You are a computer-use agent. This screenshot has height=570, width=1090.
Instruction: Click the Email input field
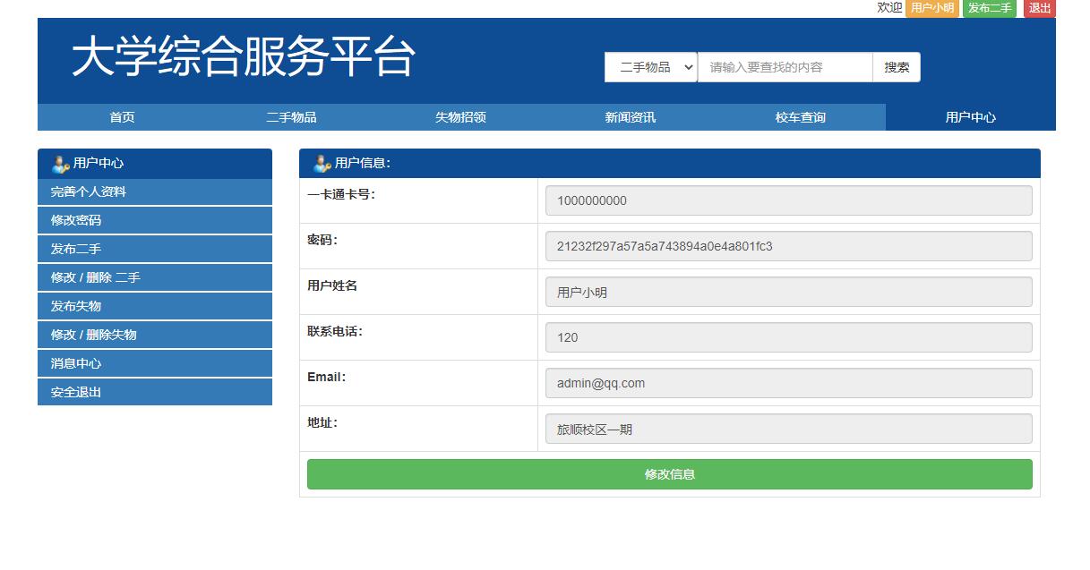tap(788, 382)
